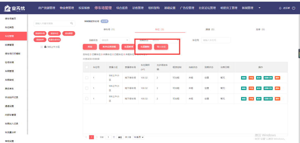The width and height of the screenshot is (300, 143).
Task: Open 房产资源管理 in top navigation
Action: [46, 8]
